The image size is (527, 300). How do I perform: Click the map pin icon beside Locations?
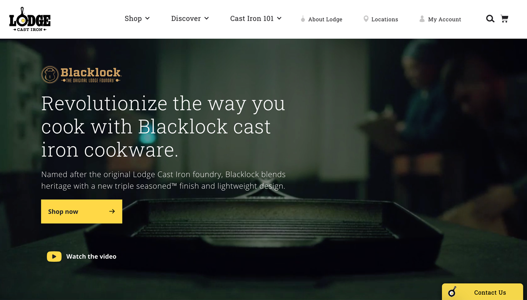tap(366, 19)
